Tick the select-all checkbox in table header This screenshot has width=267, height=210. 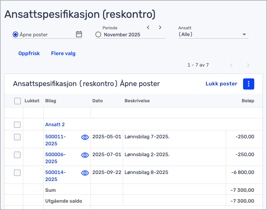(x=18, y=101)
